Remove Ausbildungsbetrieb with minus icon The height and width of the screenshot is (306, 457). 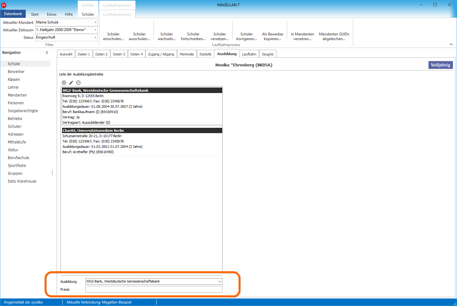(x=78, y=83)
